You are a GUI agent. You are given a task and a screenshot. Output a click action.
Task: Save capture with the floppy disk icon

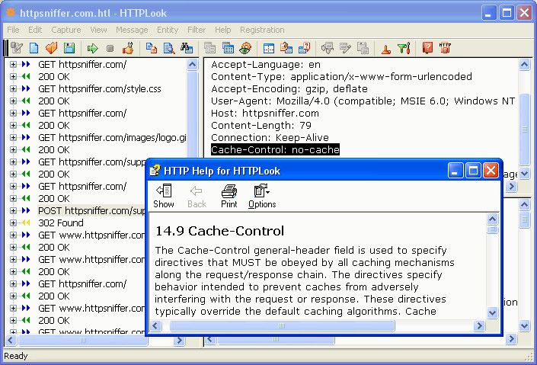click(x=69, y=48)
